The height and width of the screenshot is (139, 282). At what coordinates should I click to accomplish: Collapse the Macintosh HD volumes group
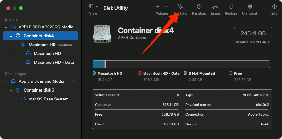click(x=16, y=45)
